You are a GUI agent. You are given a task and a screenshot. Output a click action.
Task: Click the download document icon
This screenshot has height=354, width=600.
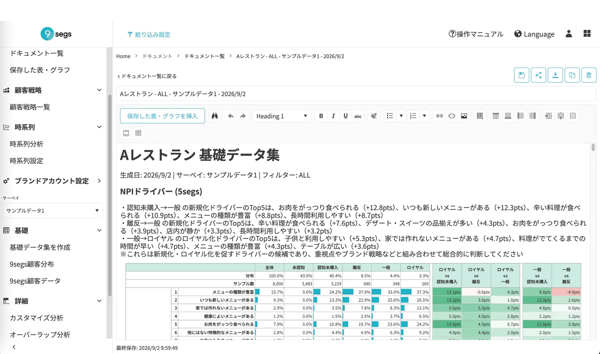point(555,75)
